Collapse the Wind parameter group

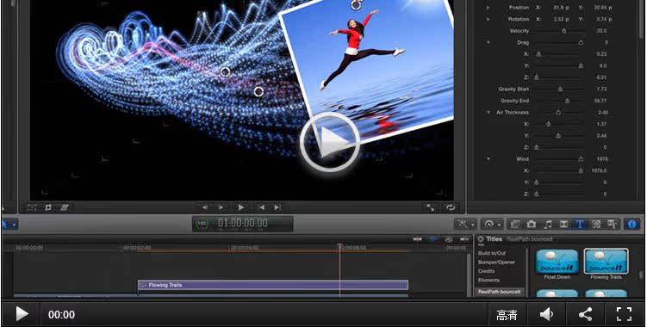pyautogui.click(x=488, y=158)
